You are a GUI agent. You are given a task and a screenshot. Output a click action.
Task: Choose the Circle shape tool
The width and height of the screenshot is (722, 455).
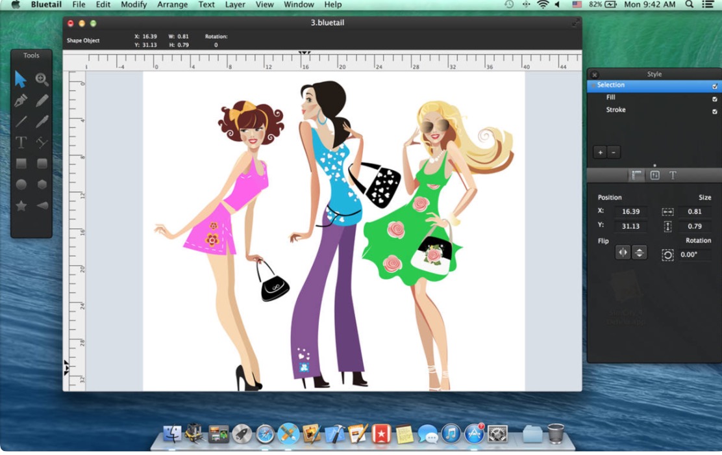click(x=21, y=185)
